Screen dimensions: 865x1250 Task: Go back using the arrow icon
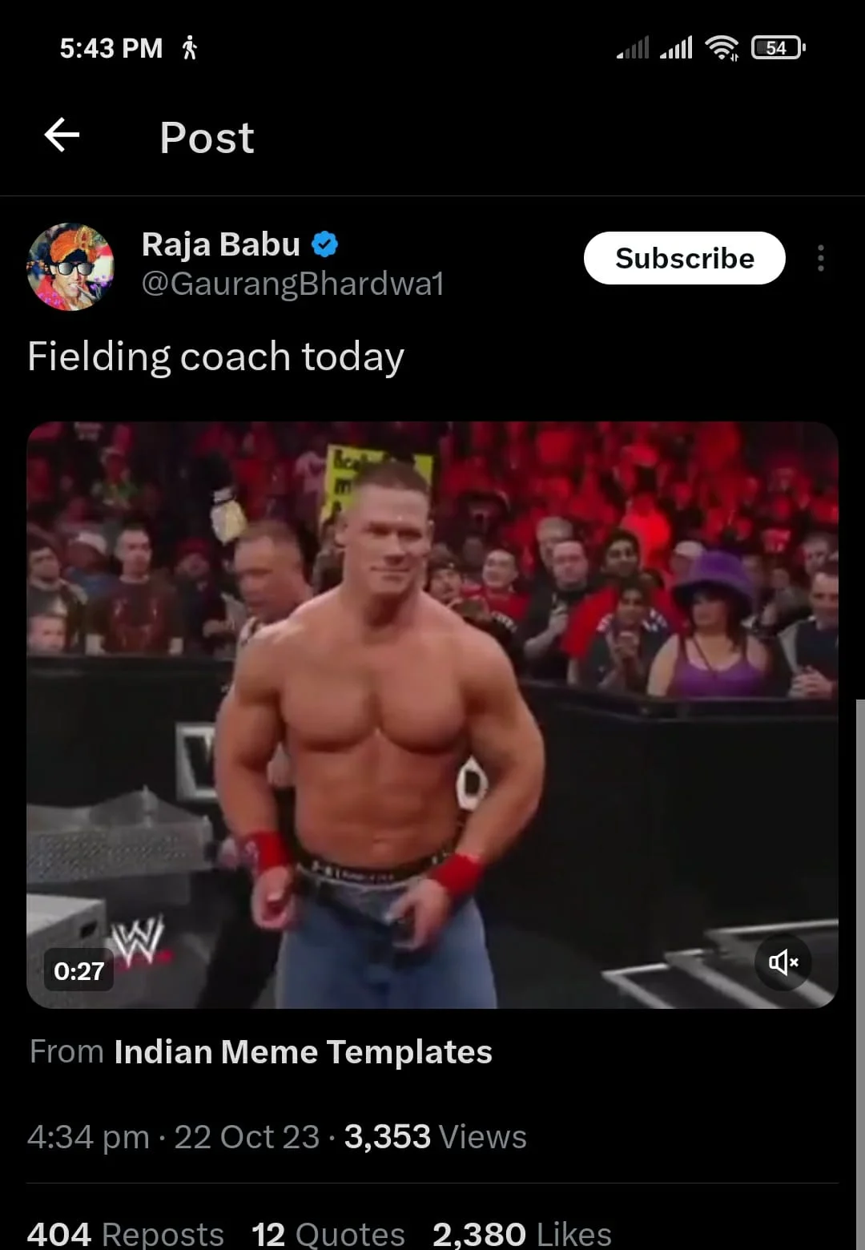point(62,135)
